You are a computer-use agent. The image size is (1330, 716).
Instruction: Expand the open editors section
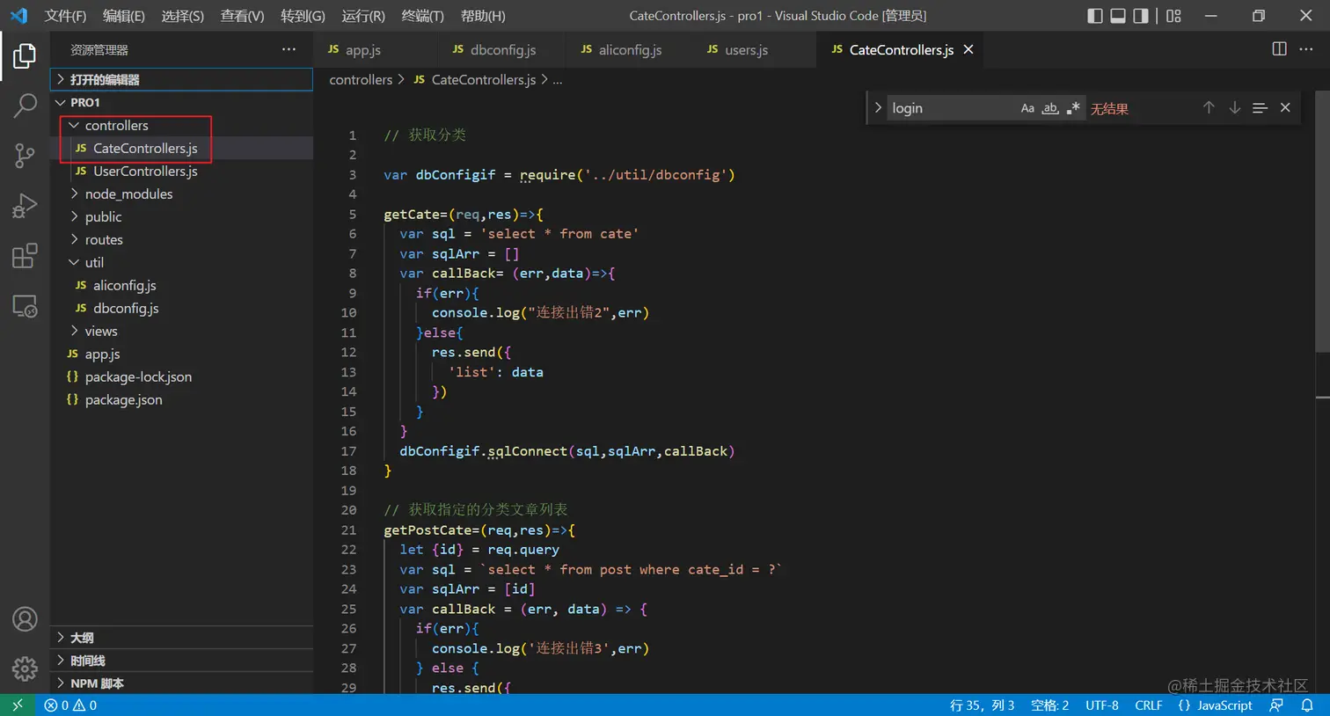coord(181,79)
